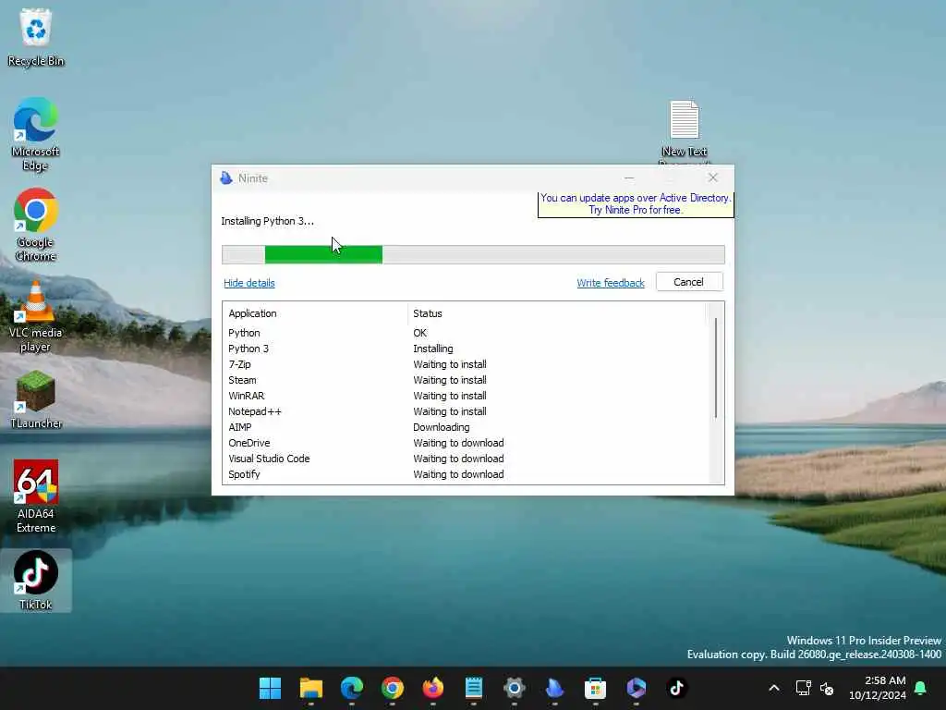Screen dimensions: 946x710
Task: Select the Python row in the list
Action: tap(465, 333)
